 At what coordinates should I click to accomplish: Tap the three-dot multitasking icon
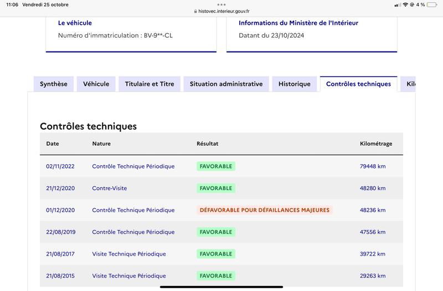221,4
